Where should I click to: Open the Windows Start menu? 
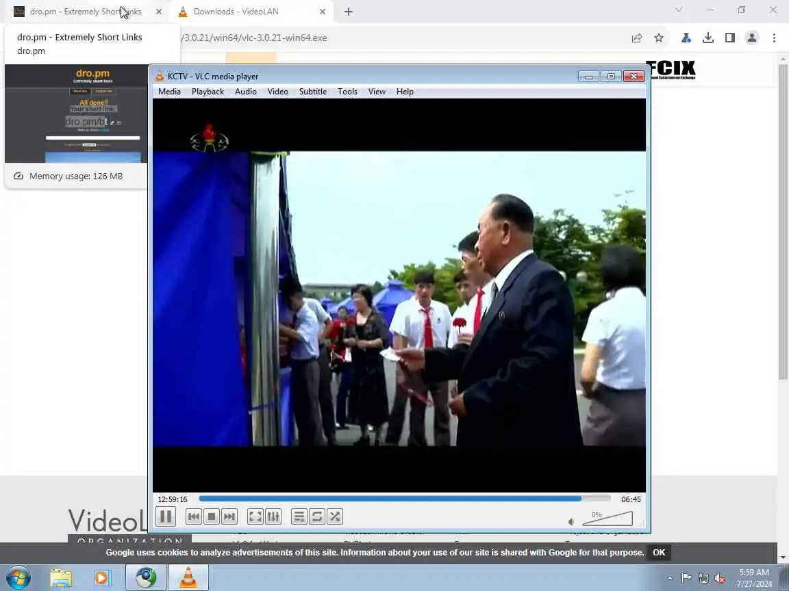pyautogui.click(x=18, y=578)
